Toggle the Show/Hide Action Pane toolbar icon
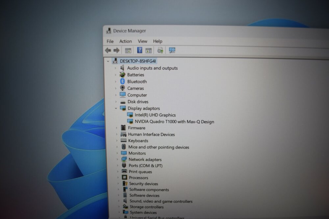This screenshot has width=329, height=219. [x=149, y=51]
